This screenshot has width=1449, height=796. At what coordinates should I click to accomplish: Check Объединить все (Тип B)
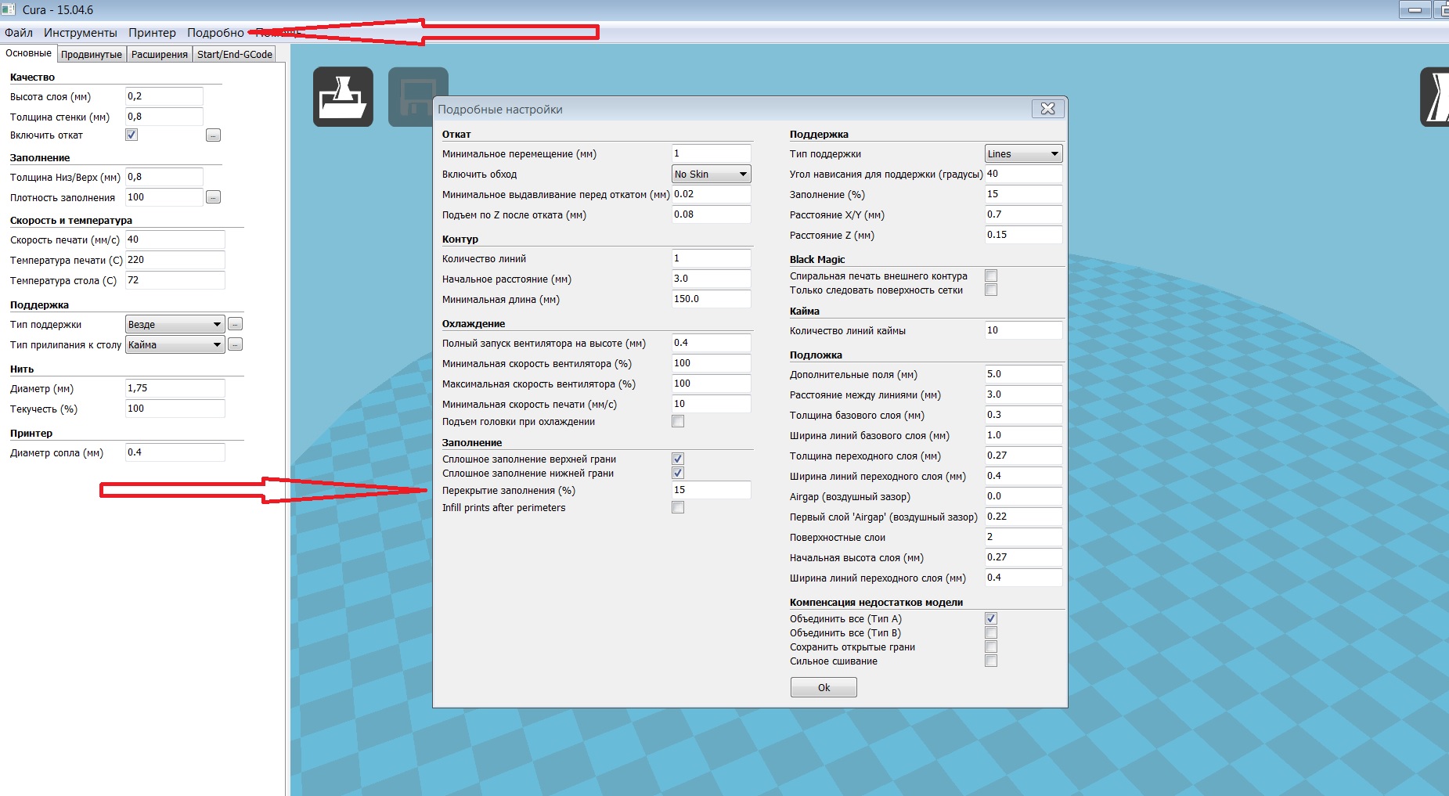991,632
